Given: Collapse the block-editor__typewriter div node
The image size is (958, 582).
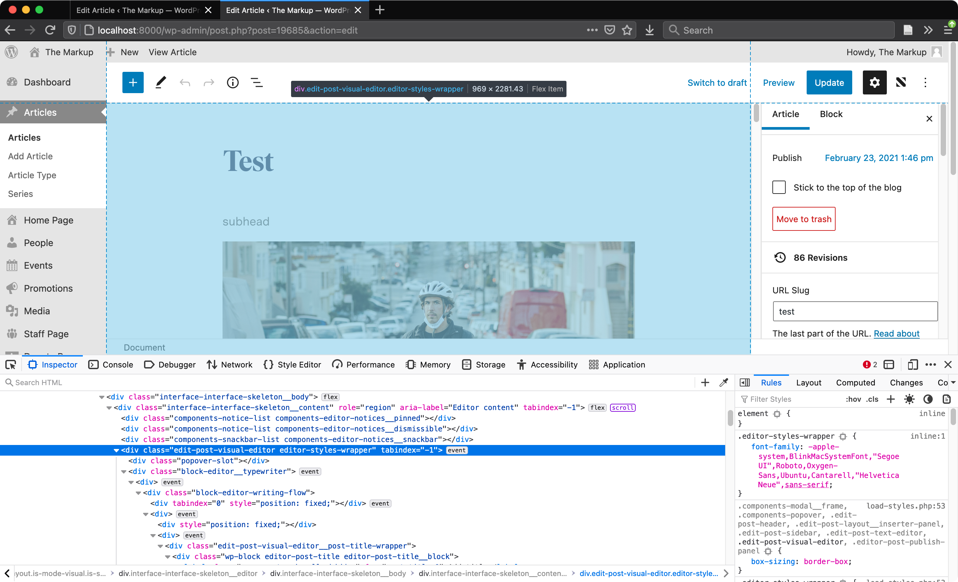Looking at the screenshot, I should click(124, 472).
